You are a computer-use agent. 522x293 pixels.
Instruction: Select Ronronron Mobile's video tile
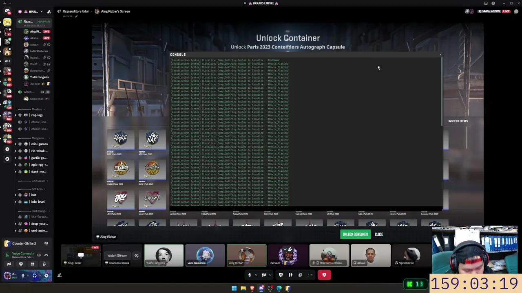click(x=329, y=256)
